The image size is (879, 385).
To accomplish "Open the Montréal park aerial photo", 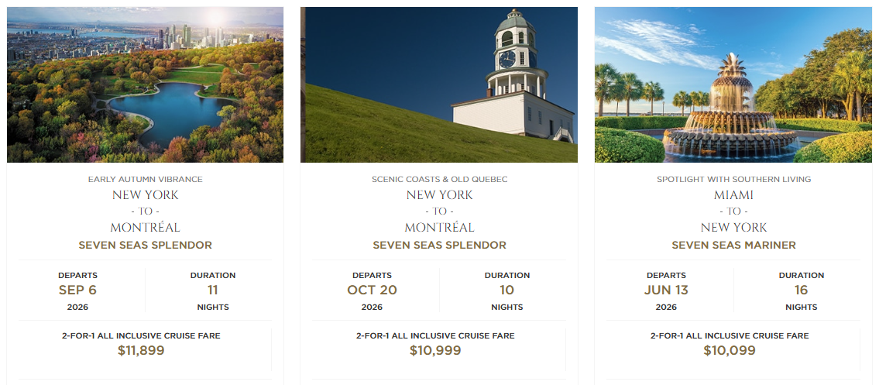I will (x=145, y=85).
